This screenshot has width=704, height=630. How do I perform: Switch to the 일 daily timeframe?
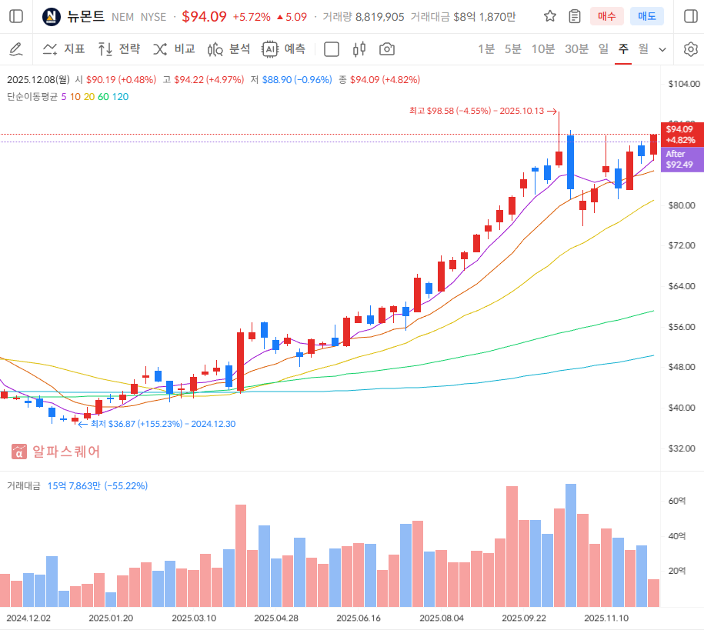[603, 49]
